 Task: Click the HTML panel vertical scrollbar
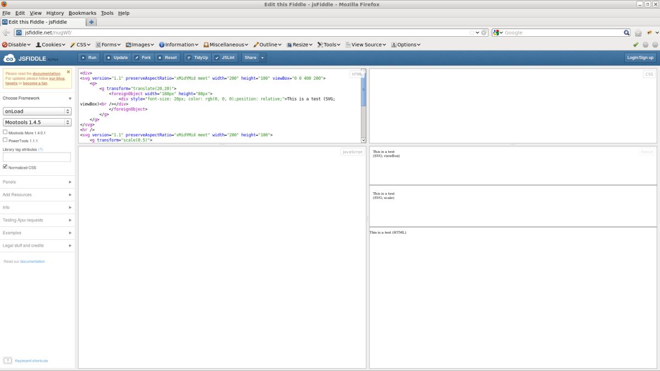click(363, 106)
